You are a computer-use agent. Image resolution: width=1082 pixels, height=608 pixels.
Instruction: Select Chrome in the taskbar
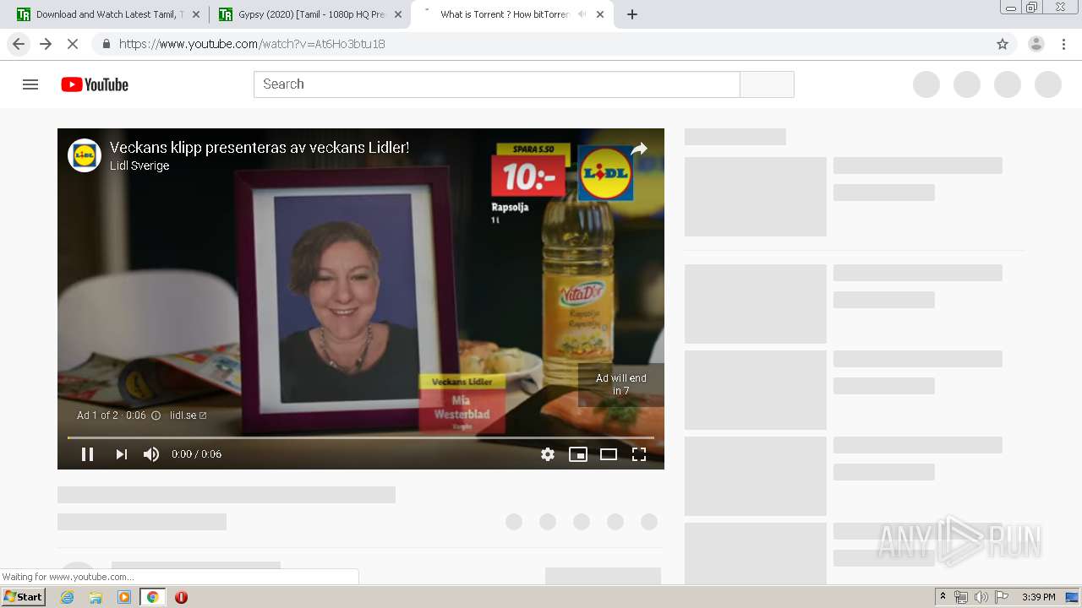[152, 597]
